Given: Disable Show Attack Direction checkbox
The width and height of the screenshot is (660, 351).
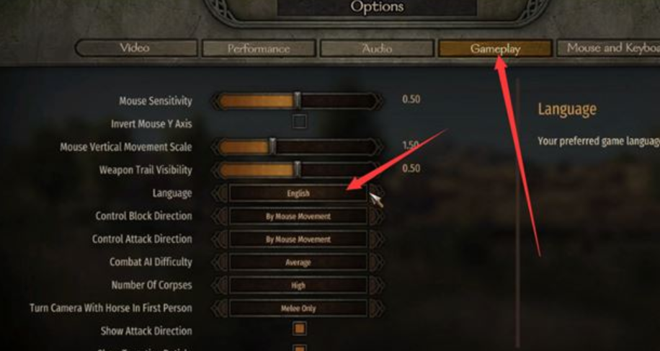Looking at the screenshot, I should tap(299, 329).
